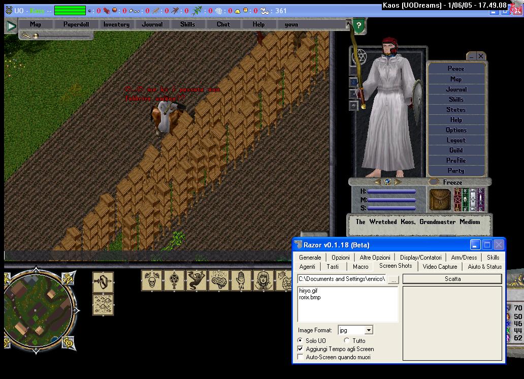Collapse the top menu bar with the arrow

(x=348, y=24)
